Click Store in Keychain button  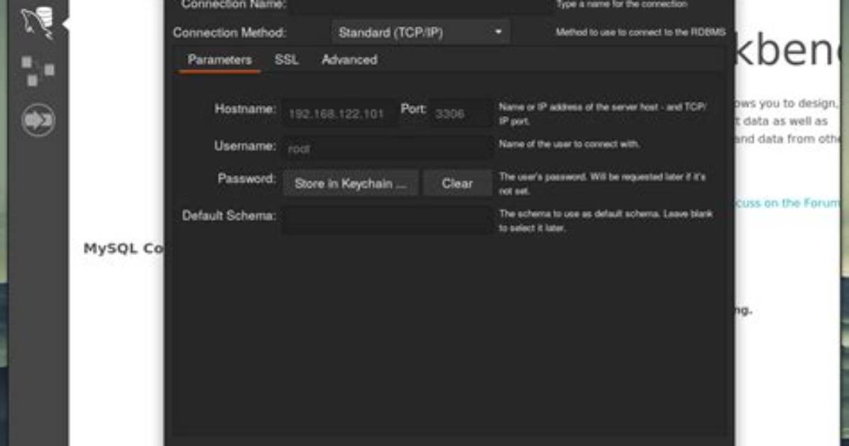click(351, 183)
